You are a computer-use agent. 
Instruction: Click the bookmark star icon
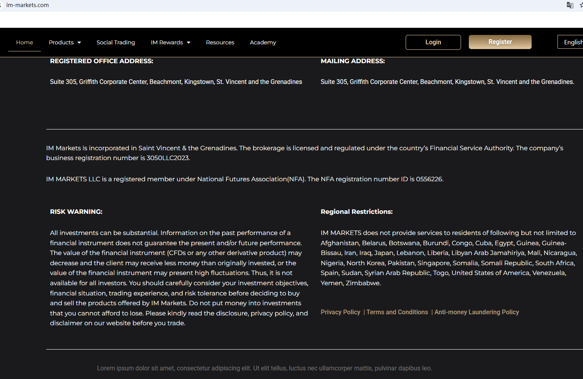click(x=581, y=5)
